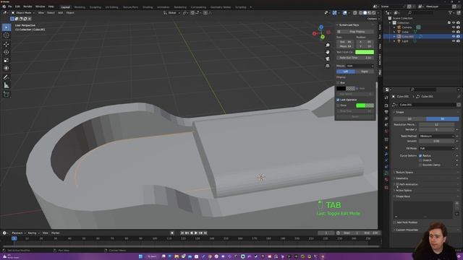Select the Transform tool
The height and width of the screenshot is (260, 463).
(7, 68)
